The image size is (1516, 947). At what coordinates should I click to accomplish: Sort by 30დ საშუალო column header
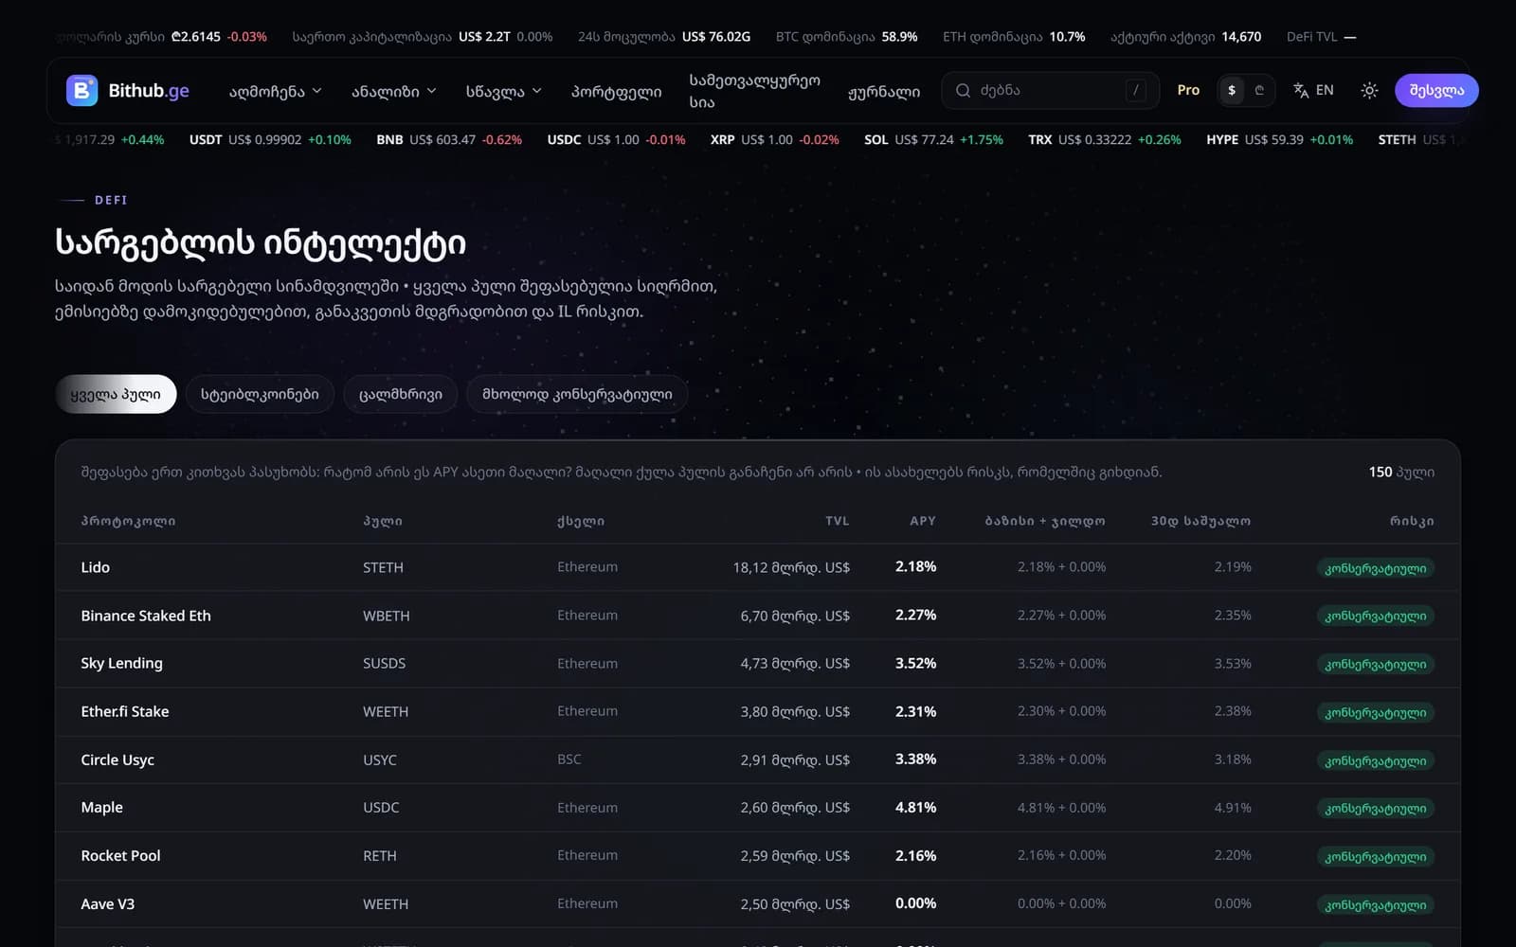1200,521
